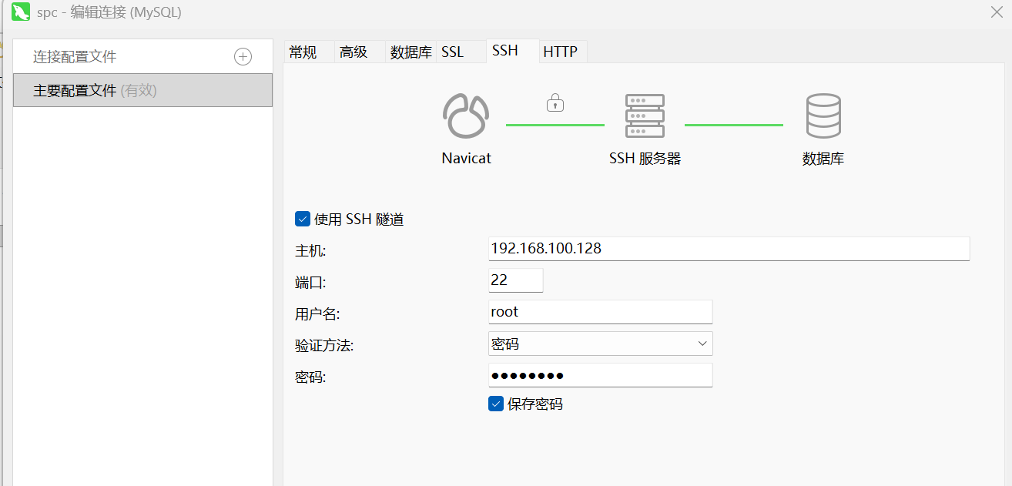Image resolution: width=1012 pixels, height=486 pixels.
Task: Add a new connection profile with plus icon
Action: [243, 57]
